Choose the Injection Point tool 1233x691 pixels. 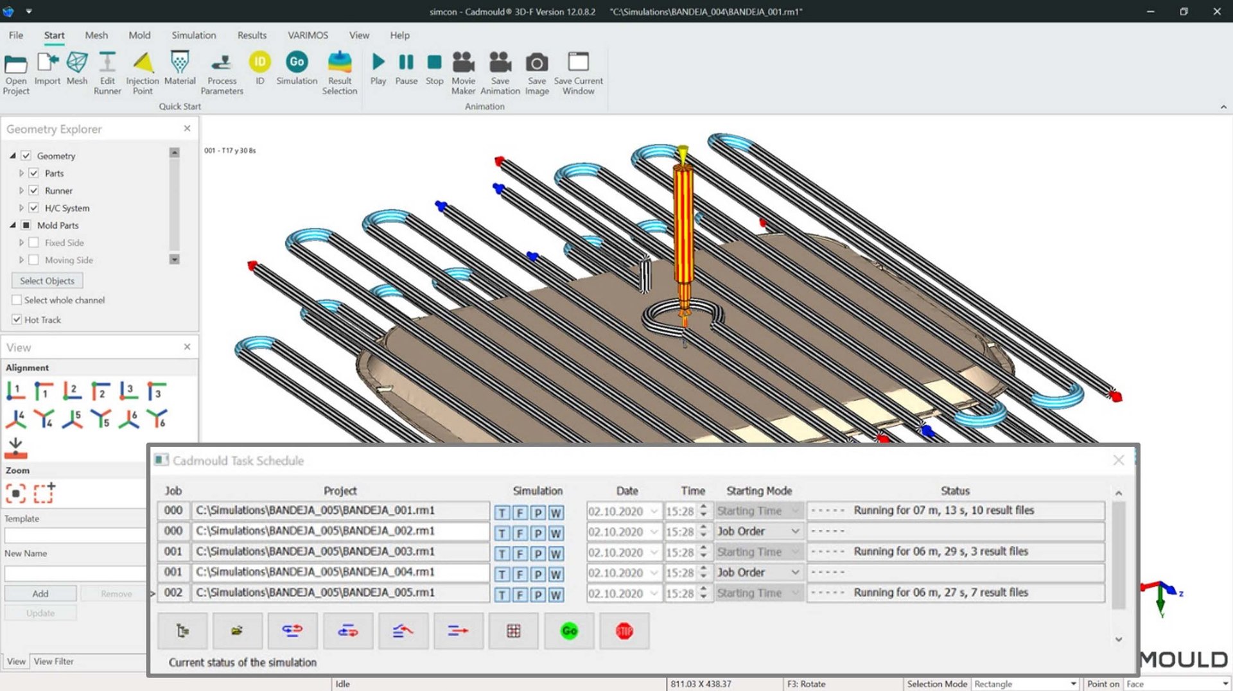click(143, 73)
